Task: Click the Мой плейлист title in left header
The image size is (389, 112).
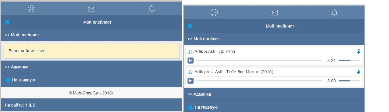Action: (97, 22)
